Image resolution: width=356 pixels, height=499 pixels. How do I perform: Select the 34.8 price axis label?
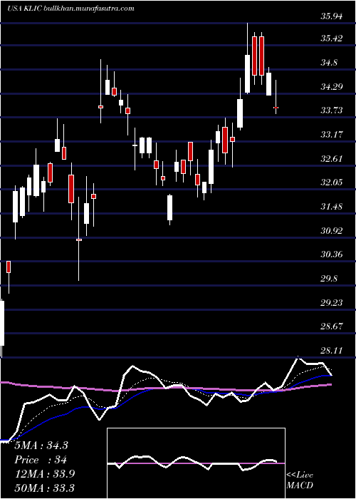coord(329,63)
